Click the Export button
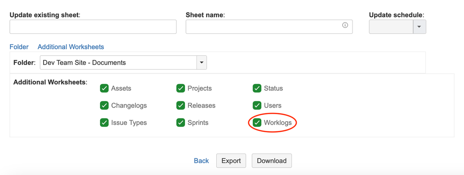464x175 pixels. coord(231,161)
